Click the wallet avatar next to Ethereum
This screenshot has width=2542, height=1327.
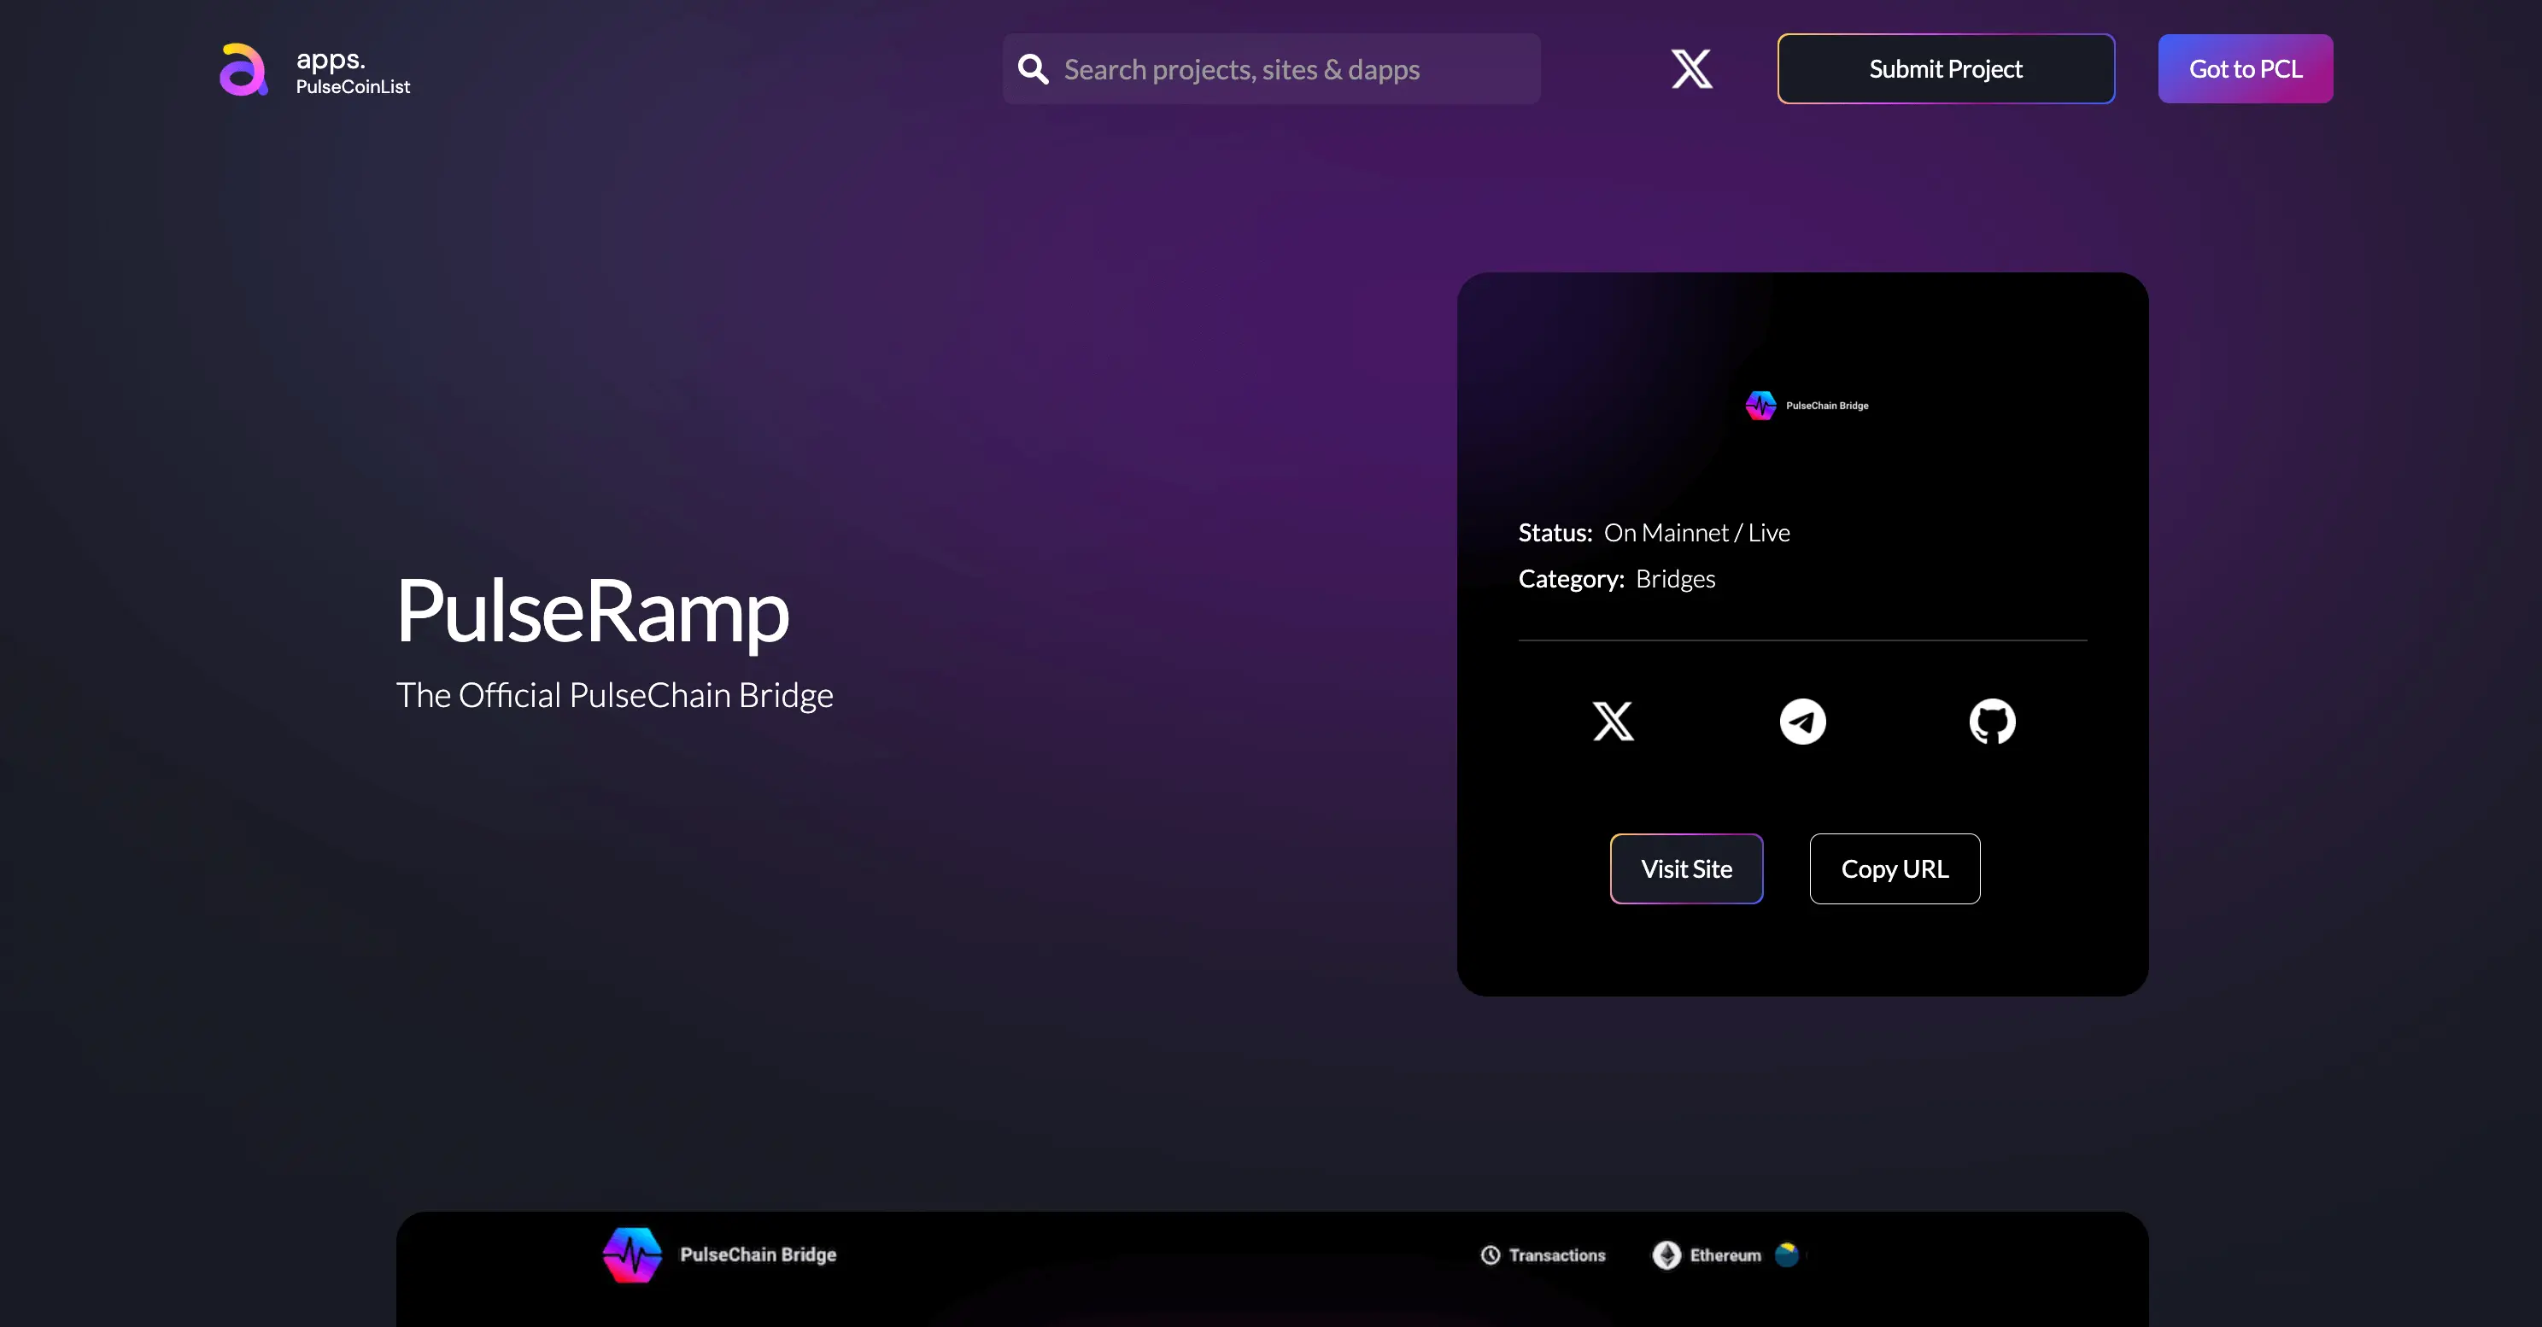click(1786, 1255)
